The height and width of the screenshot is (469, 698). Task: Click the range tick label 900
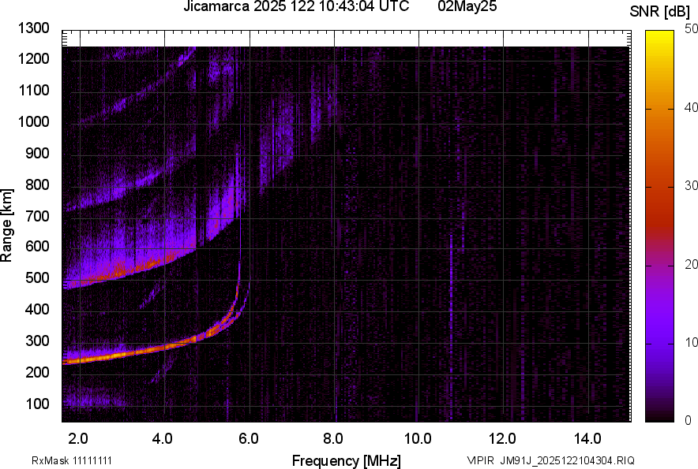[x=37, y=153]
